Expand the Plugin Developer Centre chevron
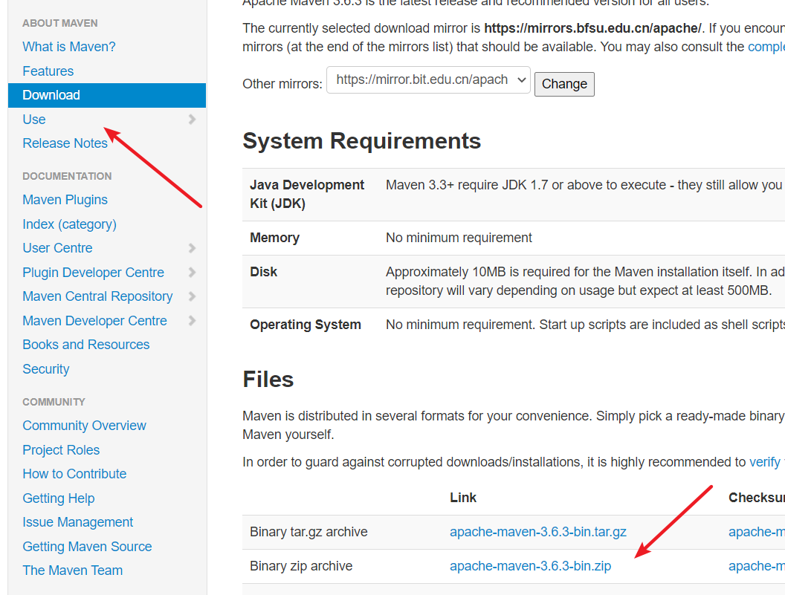This screenshot has height=595, width=785. 192,273
